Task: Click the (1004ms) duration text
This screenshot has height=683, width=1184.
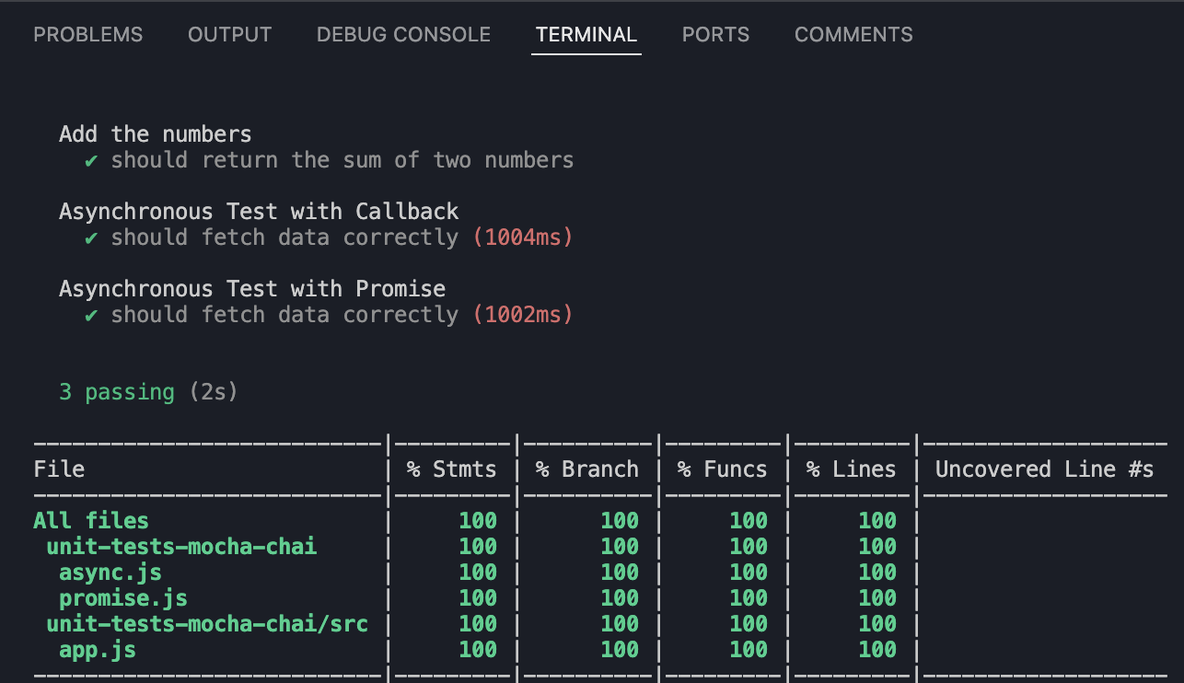Action: tap(523, 237)
